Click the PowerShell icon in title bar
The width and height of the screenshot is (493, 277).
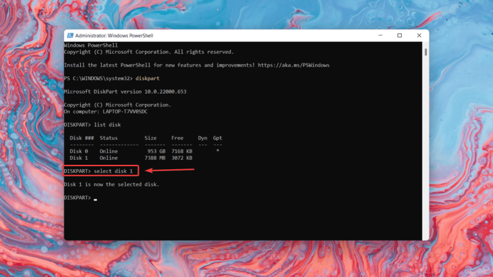point(69,36)
